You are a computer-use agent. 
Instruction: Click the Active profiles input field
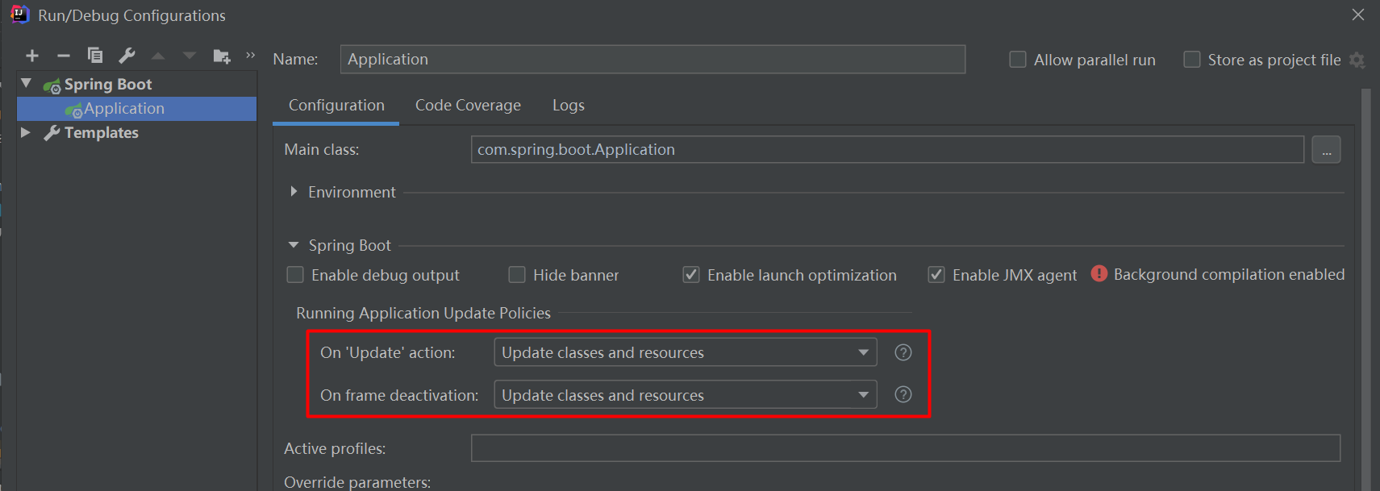point(905,448)
